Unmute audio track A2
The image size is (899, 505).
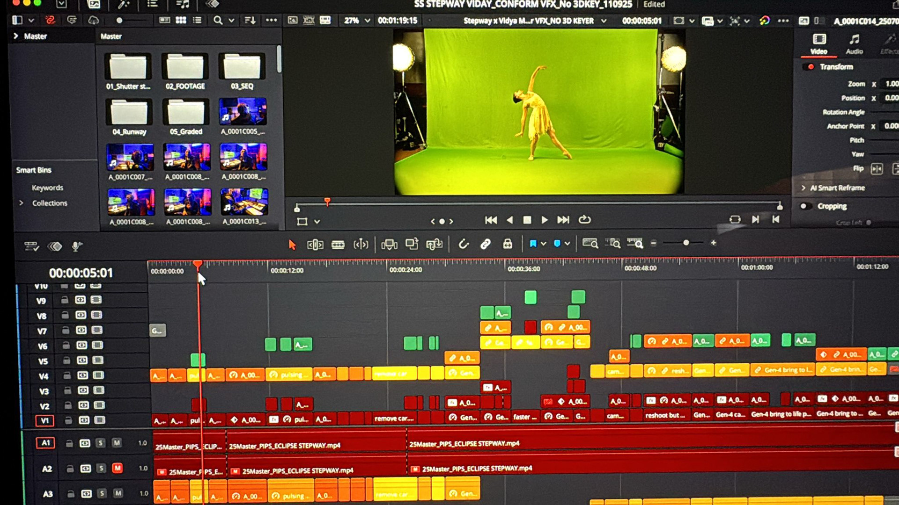pos(117,468)
